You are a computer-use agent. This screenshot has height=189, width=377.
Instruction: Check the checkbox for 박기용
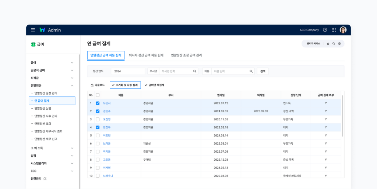pyautogui.click(x=98, y=152)
